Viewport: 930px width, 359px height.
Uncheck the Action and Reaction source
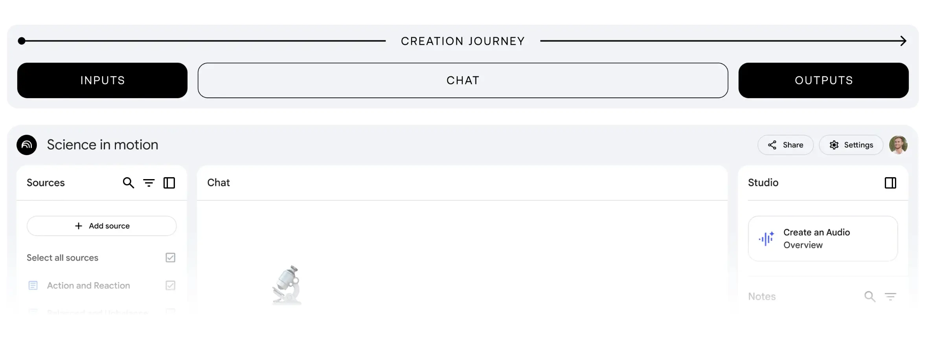pyautogui.click(x=170, y=286)
